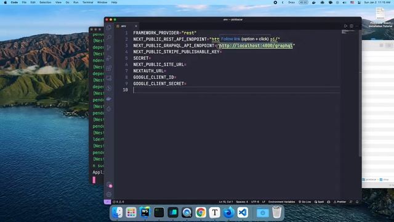Open the Apple menu
Screen dimensions: 394x222
(x=6, y=2)
